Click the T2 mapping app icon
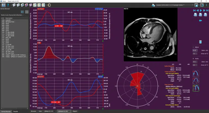This screenshot has width=209, height=113. pyautogui.click(x=43, y=5)
